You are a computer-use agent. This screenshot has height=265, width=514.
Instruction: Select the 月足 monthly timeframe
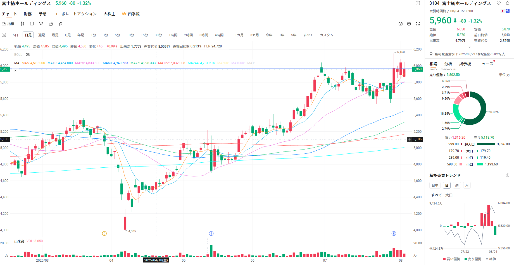[55, 35]
